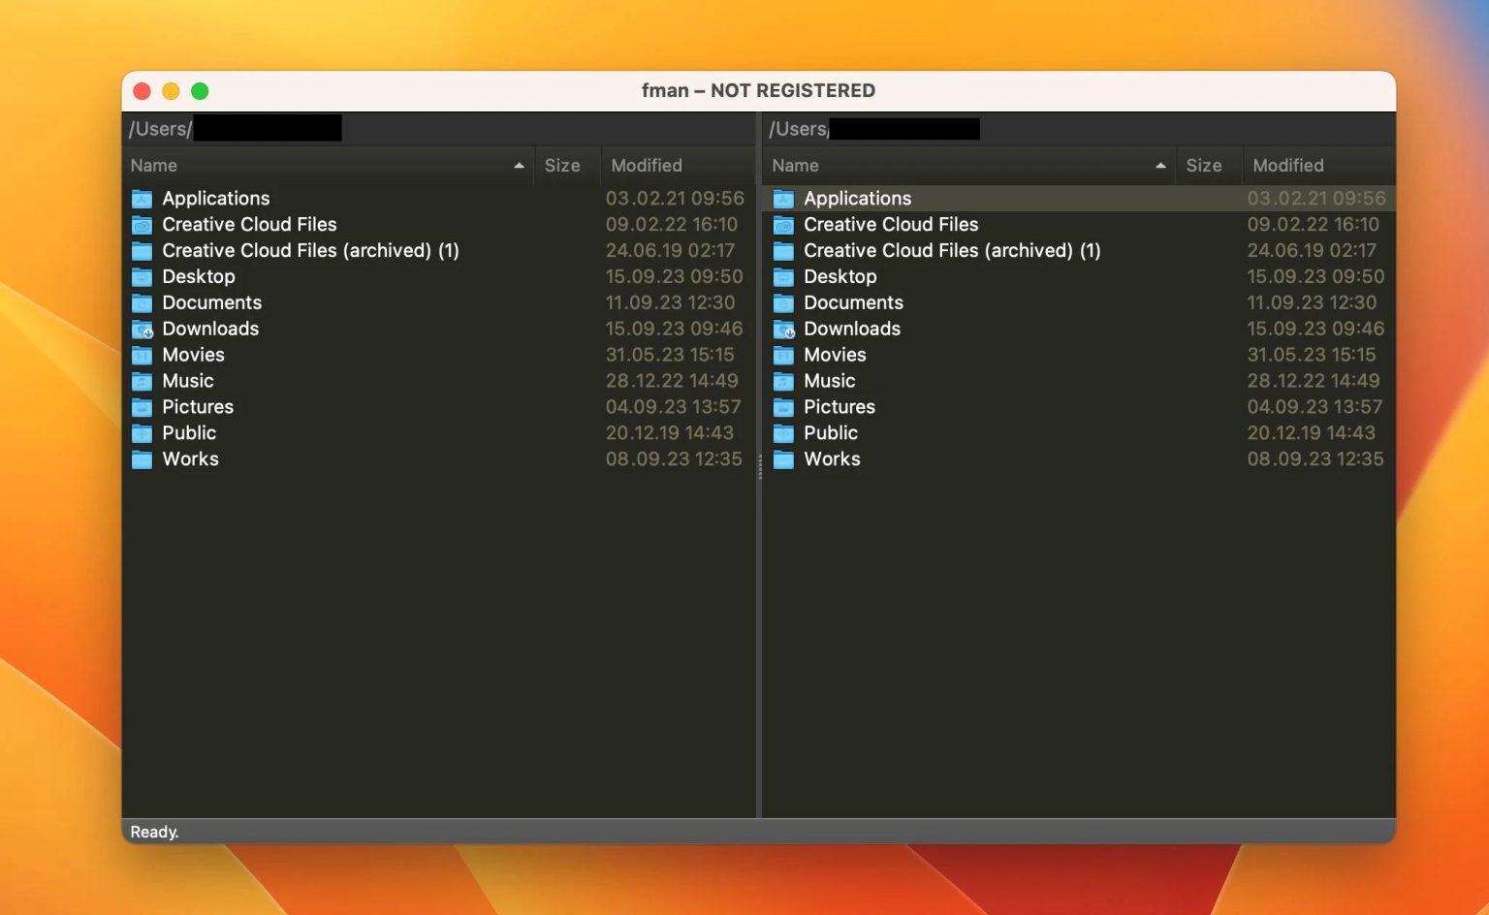The height and width of the screenshot is (915, 1489).
Task: Toggle sort order by clicking left Name header
Action: [x=153, y=165]
